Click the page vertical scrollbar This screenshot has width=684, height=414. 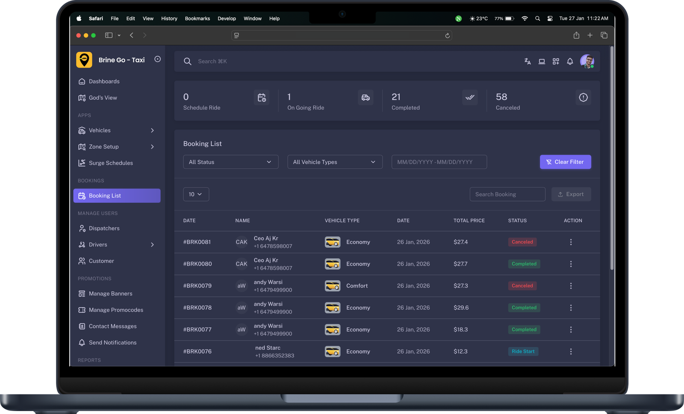point(612,158)
